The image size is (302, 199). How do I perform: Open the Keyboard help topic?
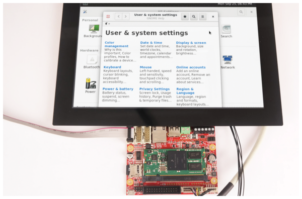pyautogui.click(x=112, y=67)
